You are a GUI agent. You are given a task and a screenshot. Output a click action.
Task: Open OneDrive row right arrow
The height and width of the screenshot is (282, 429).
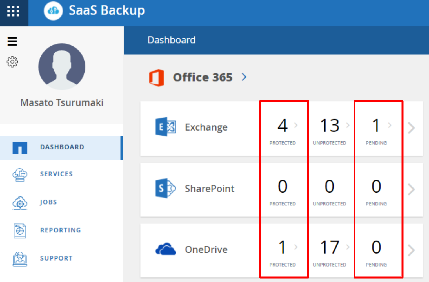pyautogui.click(x=412, y=250)
